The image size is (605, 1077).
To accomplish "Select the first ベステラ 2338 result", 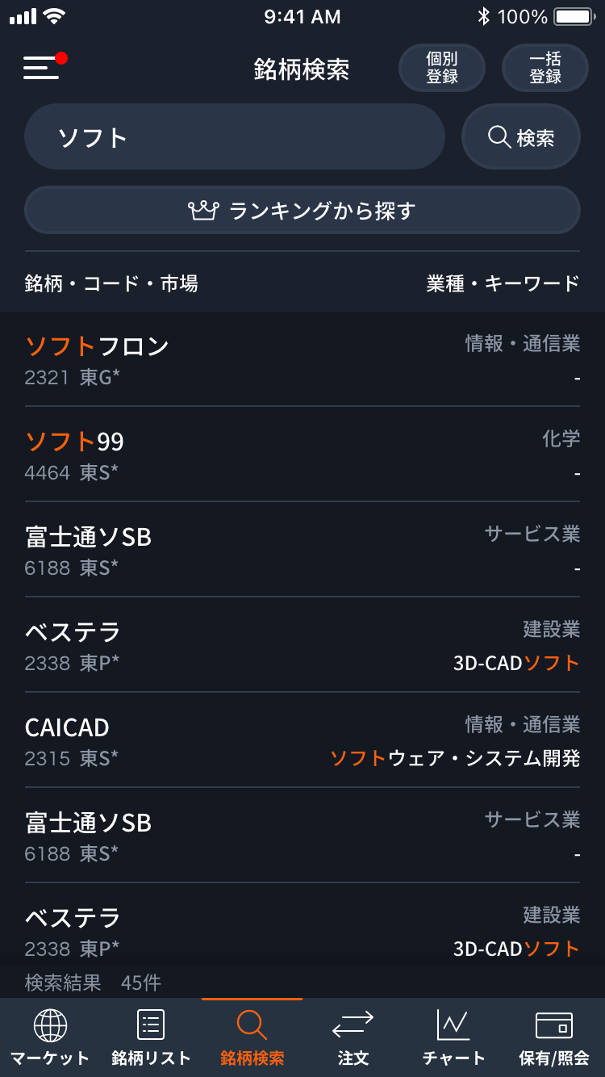I will coord(302,645).
